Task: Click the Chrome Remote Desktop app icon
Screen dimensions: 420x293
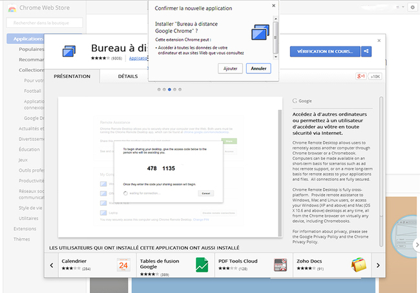Action: click(x=69, y=51)
